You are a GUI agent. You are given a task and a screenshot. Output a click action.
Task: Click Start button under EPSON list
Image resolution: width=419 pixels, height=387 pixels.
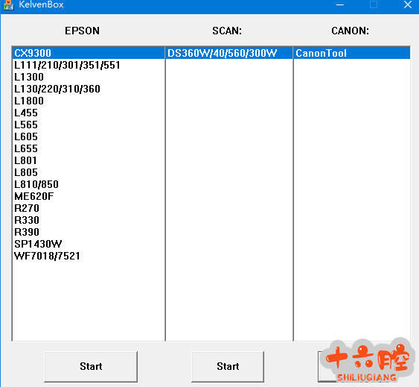91,367
